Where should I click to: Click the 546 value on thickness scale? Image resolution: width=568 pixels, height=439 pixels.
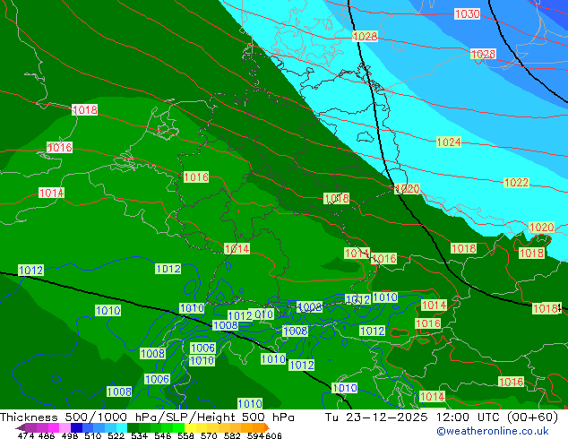[x=163, y=435]
